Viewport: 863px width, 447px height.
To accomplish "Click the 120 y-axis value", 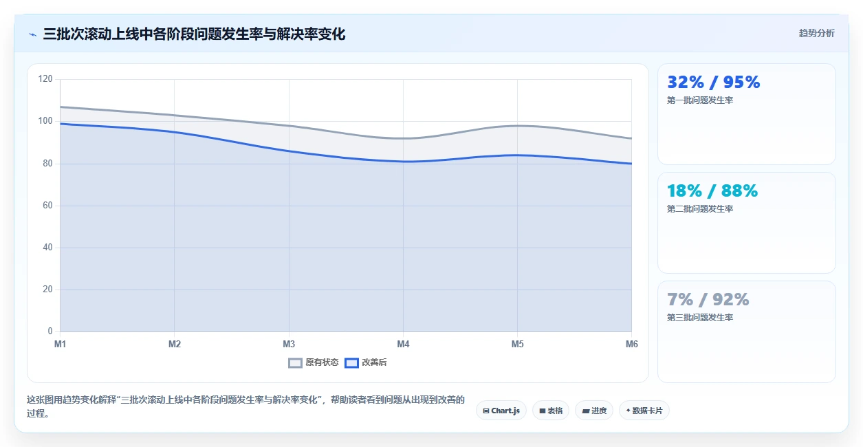I will click(45, 79).
